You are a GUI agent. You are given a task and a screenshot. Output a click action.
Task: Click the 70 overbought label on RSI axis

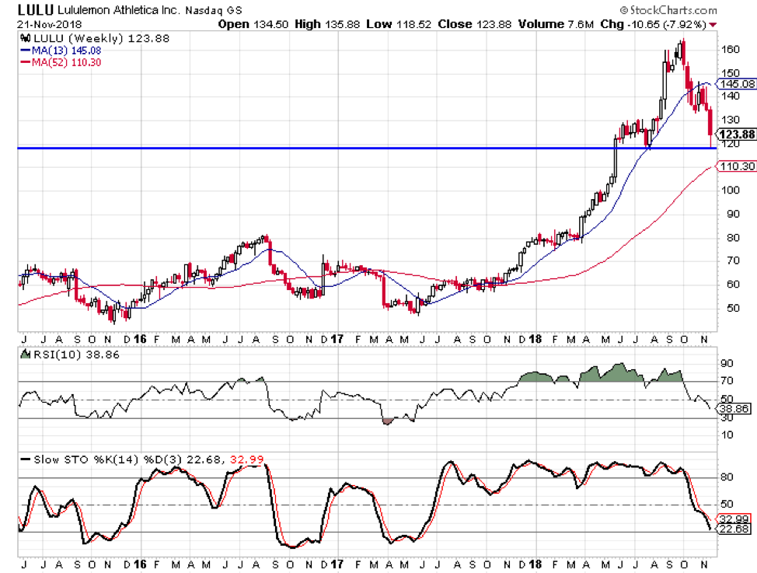click(x=727, y=381)
